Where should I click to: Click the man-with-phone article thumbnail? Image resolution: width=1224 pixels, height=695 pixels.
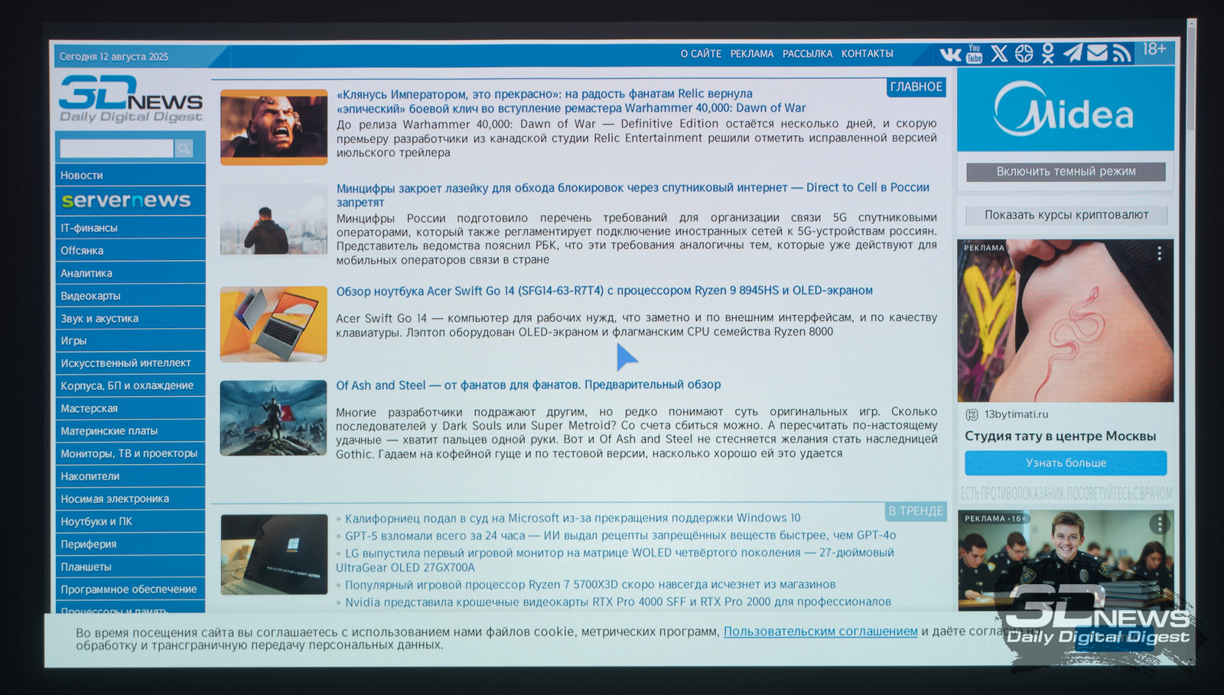(274, 219)
